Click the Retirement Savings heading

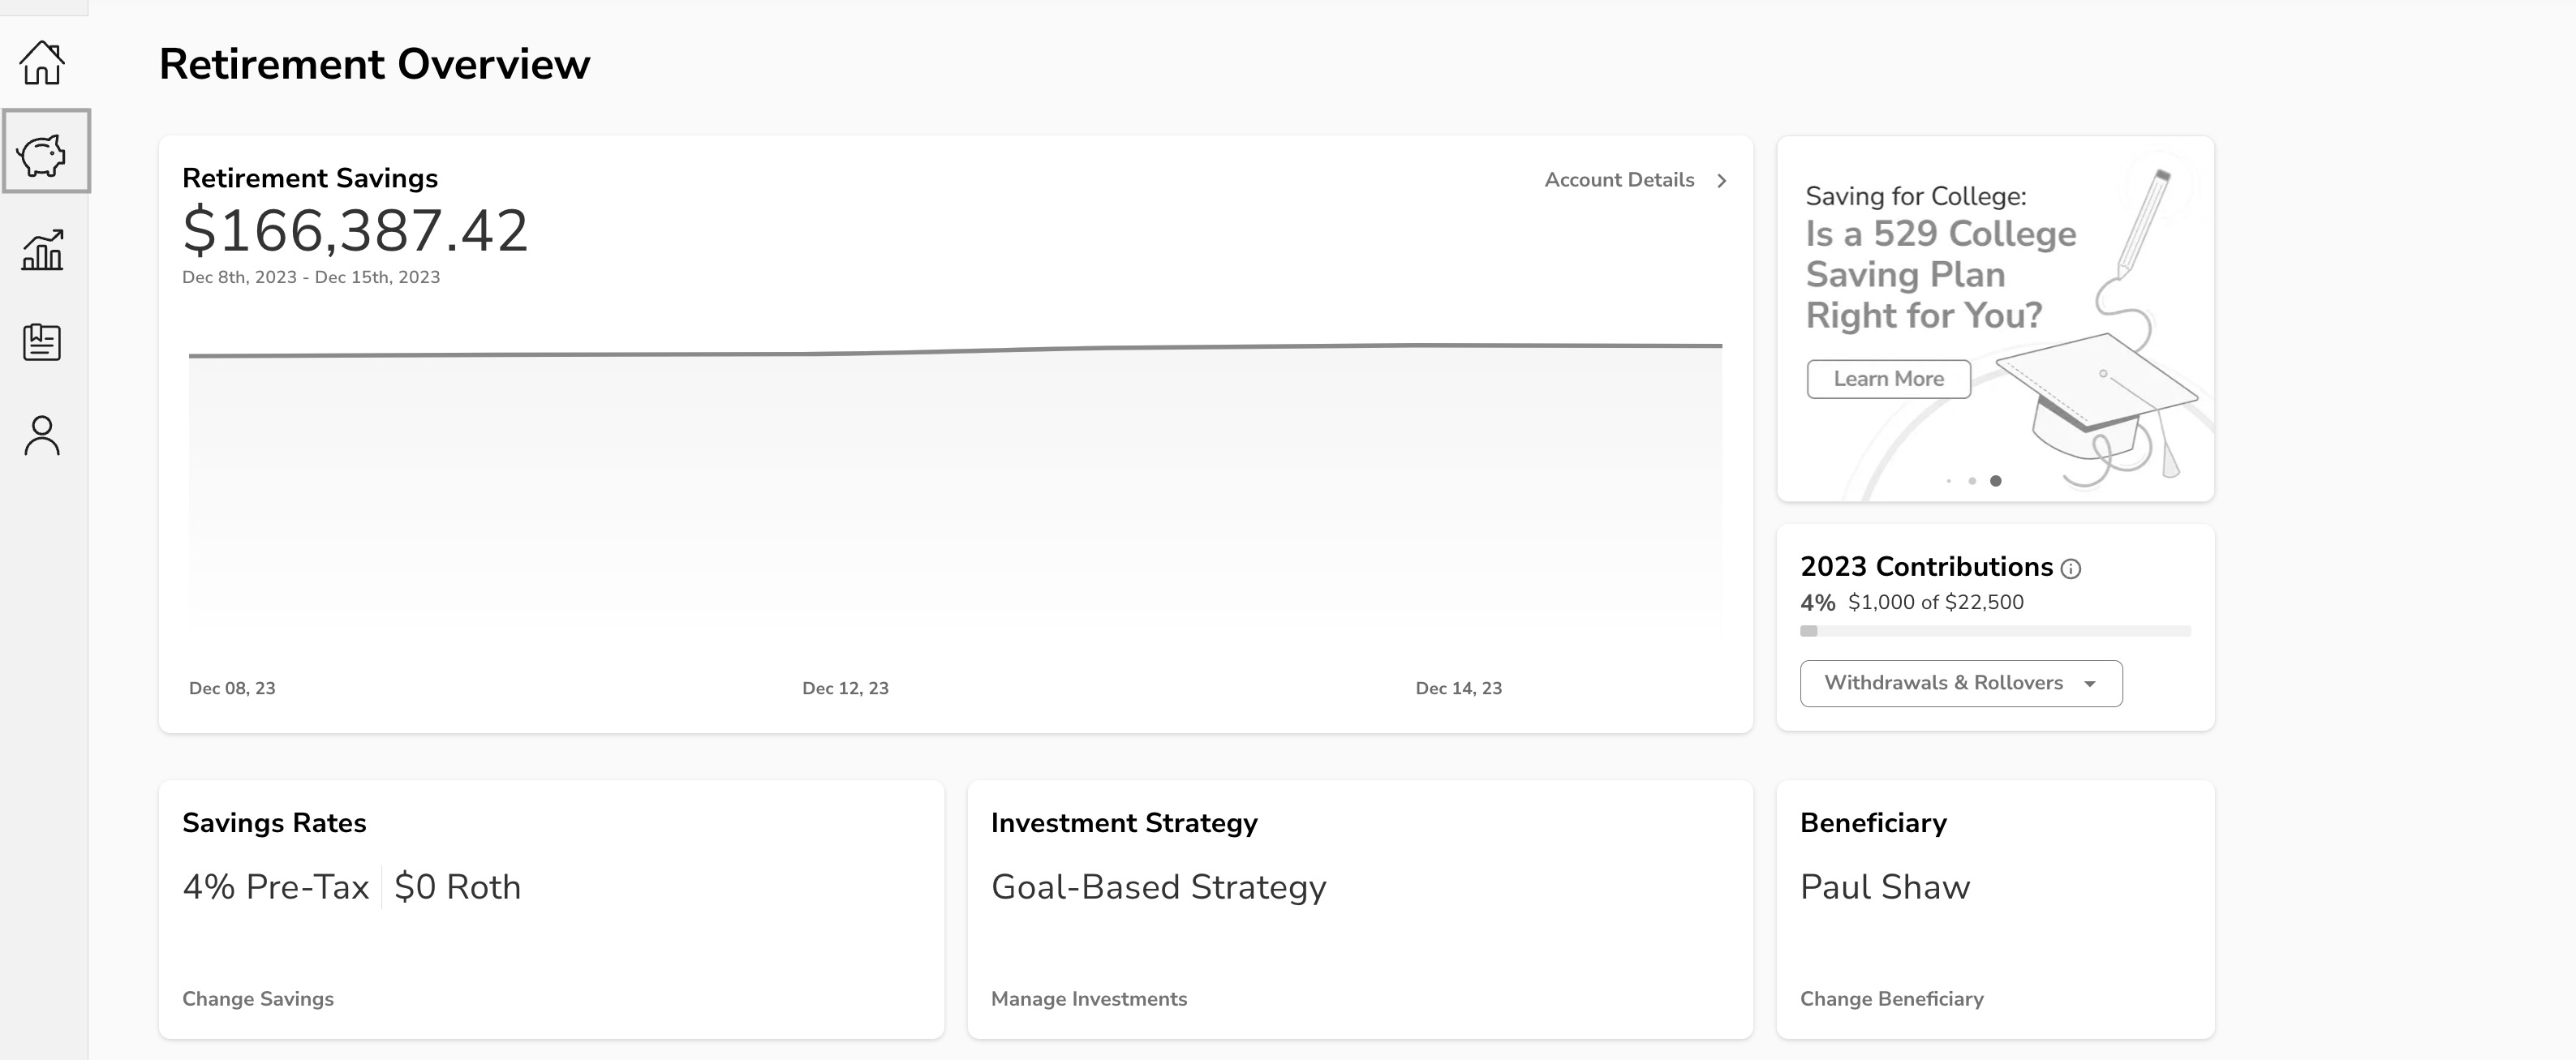coord(310,178)
